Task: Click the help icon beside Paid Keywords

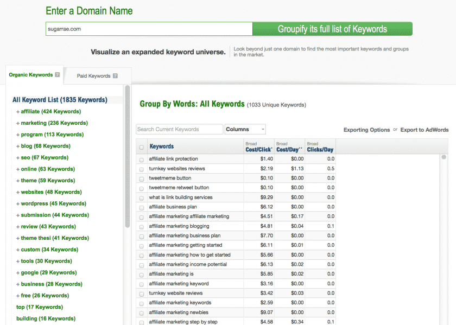Action: (115, 76)
